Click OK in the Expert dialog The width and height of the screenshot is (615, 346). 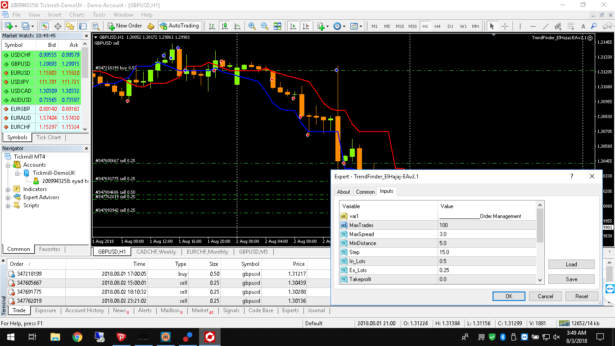509,296
